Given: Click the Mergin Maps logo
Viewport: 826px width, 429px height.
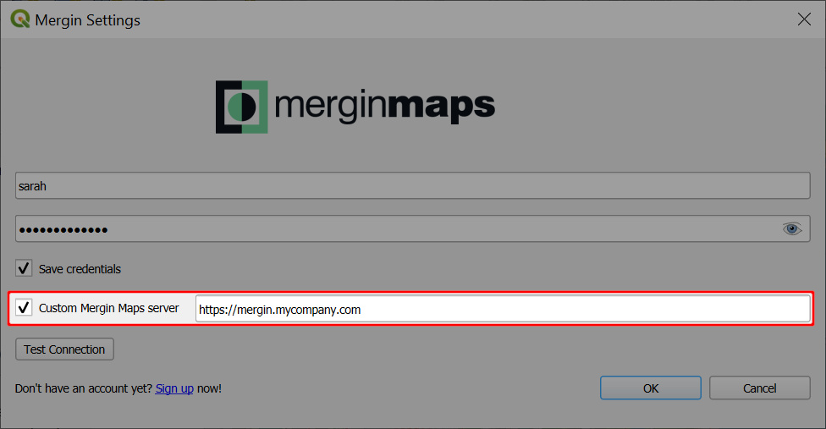Looking at the screenshot, I should pos(355,107).
